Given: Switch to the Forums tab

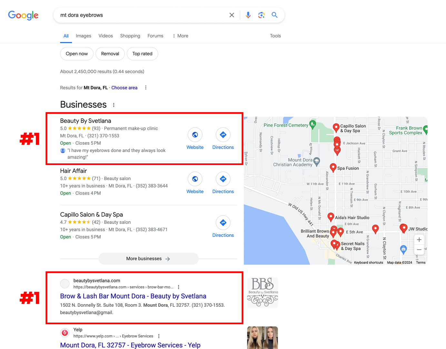Looking at the screenshot, I should [155, 36].
